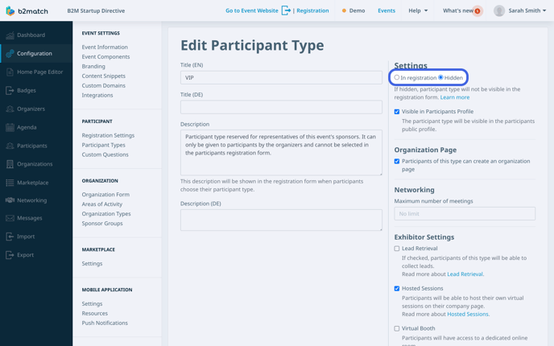The image size is (554, 346).
Task: Open Event Information settings
Action: (x=105, y=47)
